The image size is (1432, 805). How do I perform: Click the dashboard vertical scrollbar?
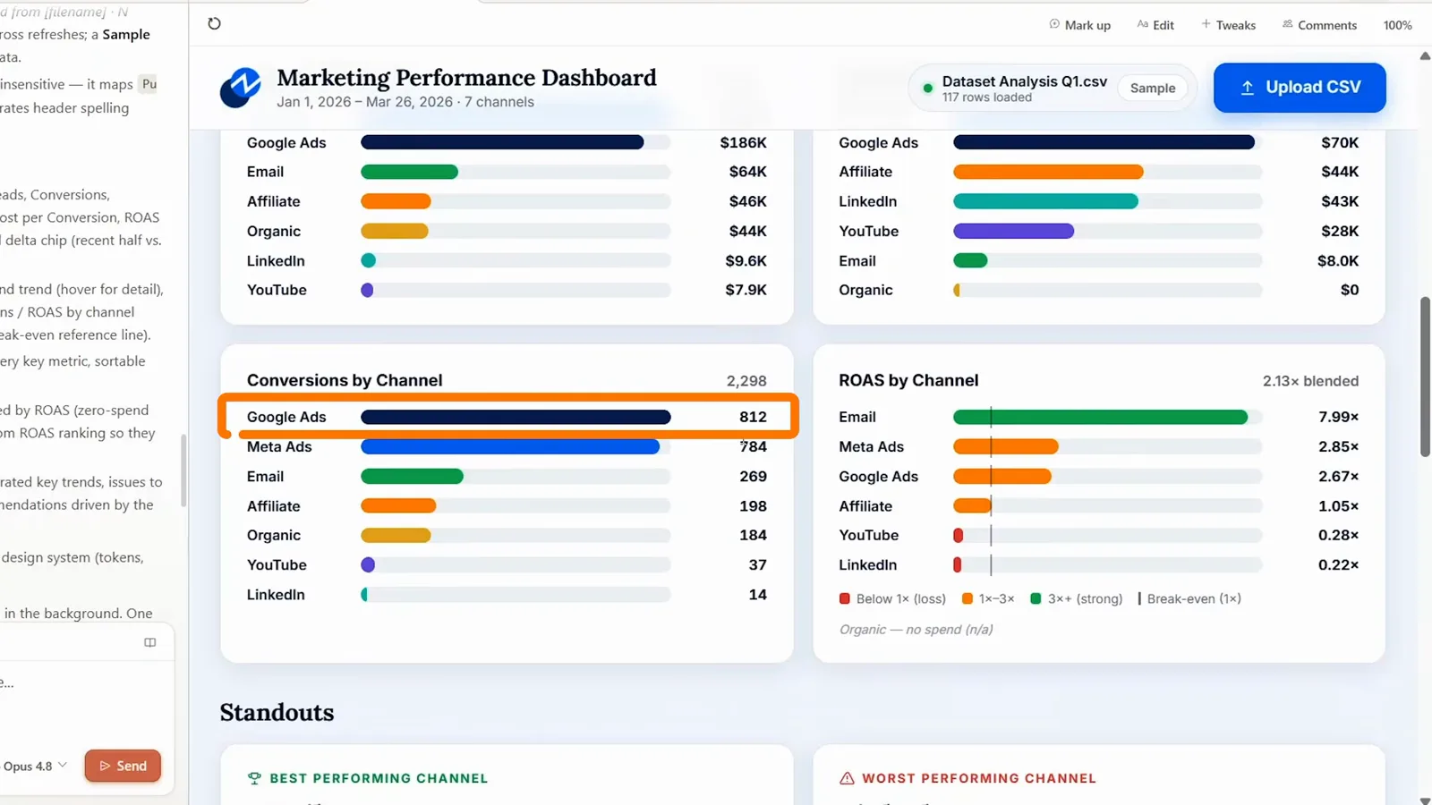point(1425,377)
